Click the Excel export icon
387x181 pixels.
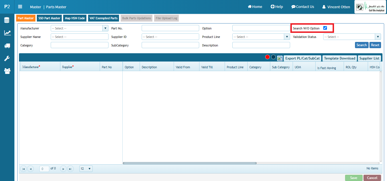pos(280,58)
